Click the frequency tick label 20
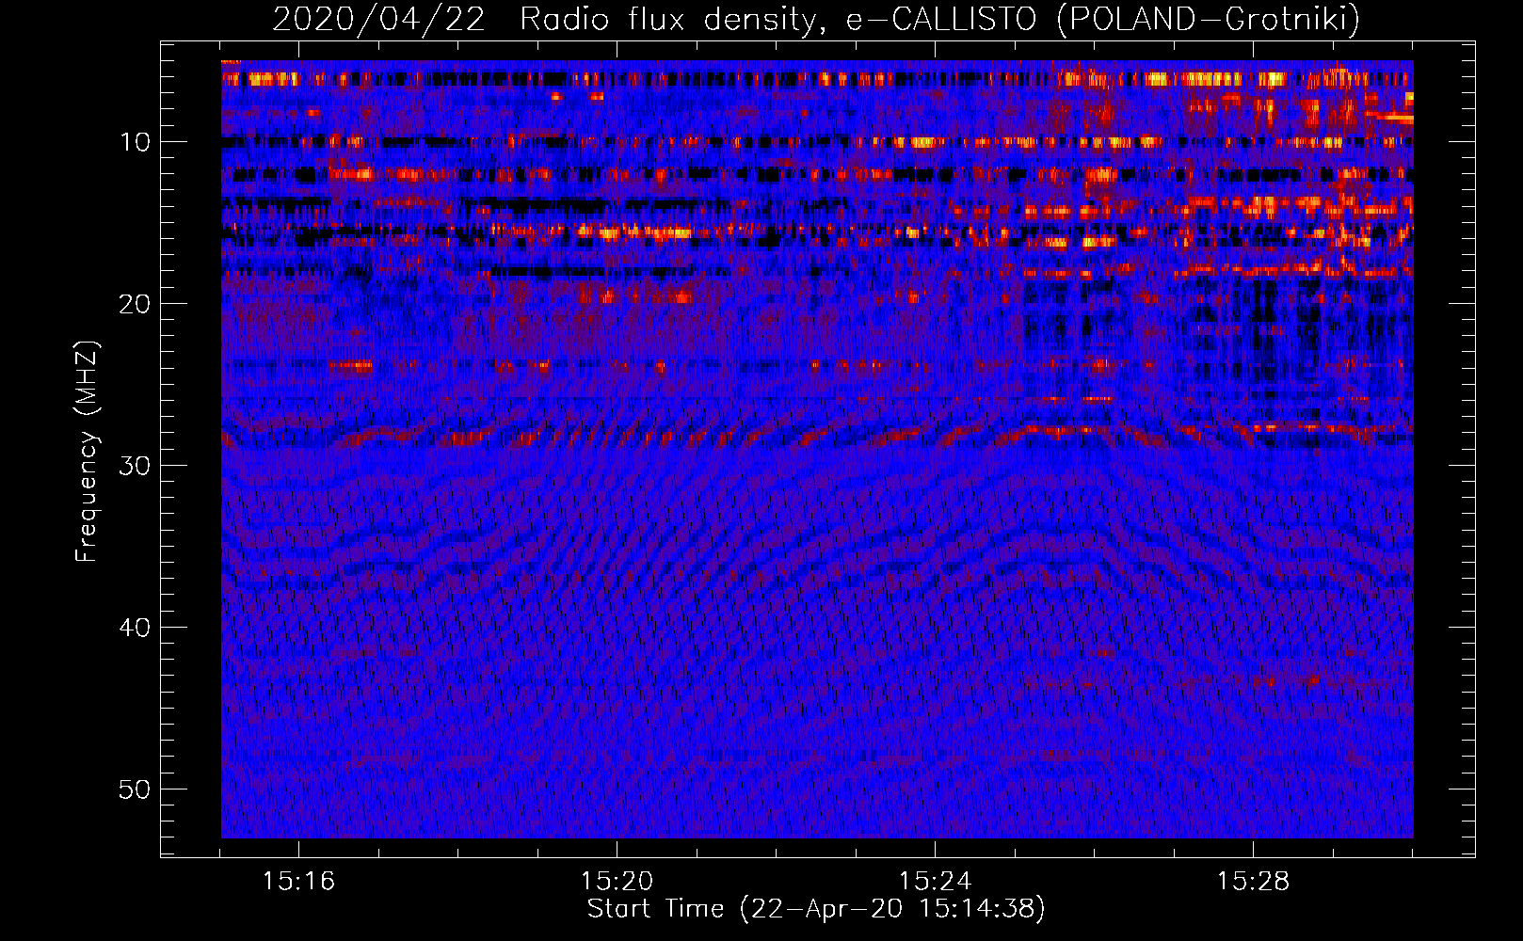Screen dimensions: 1523x941 coord(136,304)
